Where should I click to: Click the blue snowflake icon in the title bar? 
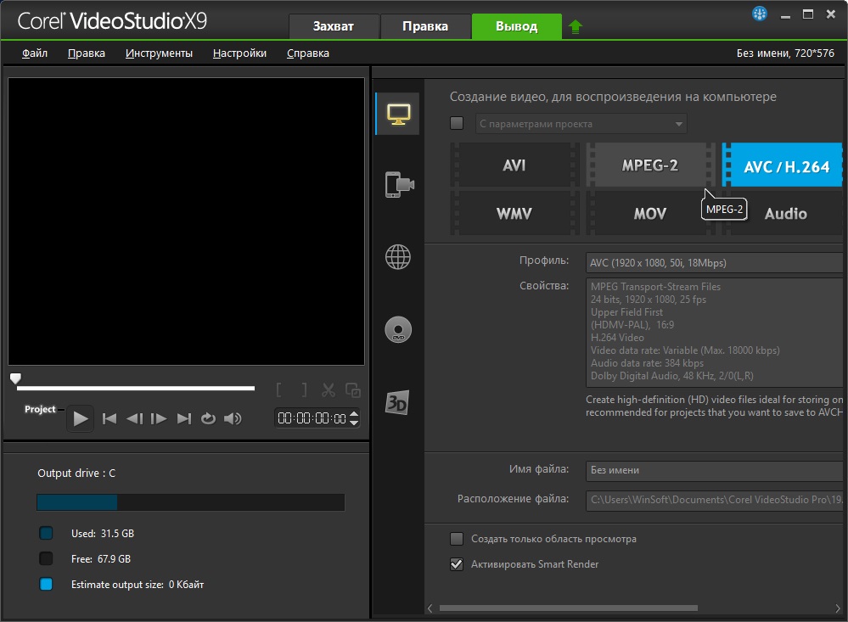[760, 14]
